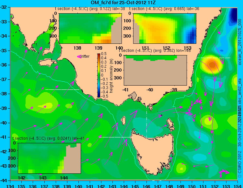Click the inset title ending 'lat=-41'
The width and height of the screenshot is (243, 188).
tap(49, 138)
